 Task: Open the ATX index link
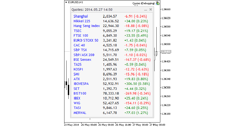click(76, 79)
